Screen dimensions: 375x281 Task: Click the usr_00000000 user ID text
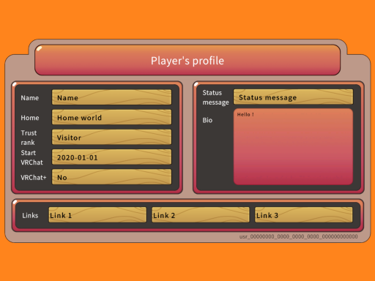(x=298, y=236)
